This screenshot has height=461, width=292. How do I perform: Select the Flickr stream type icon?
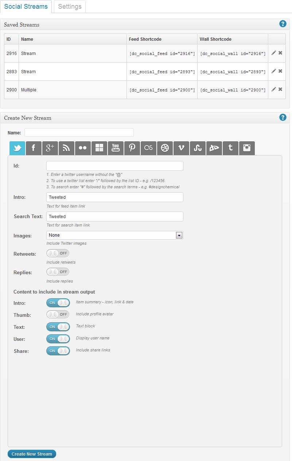pos(82,148)
